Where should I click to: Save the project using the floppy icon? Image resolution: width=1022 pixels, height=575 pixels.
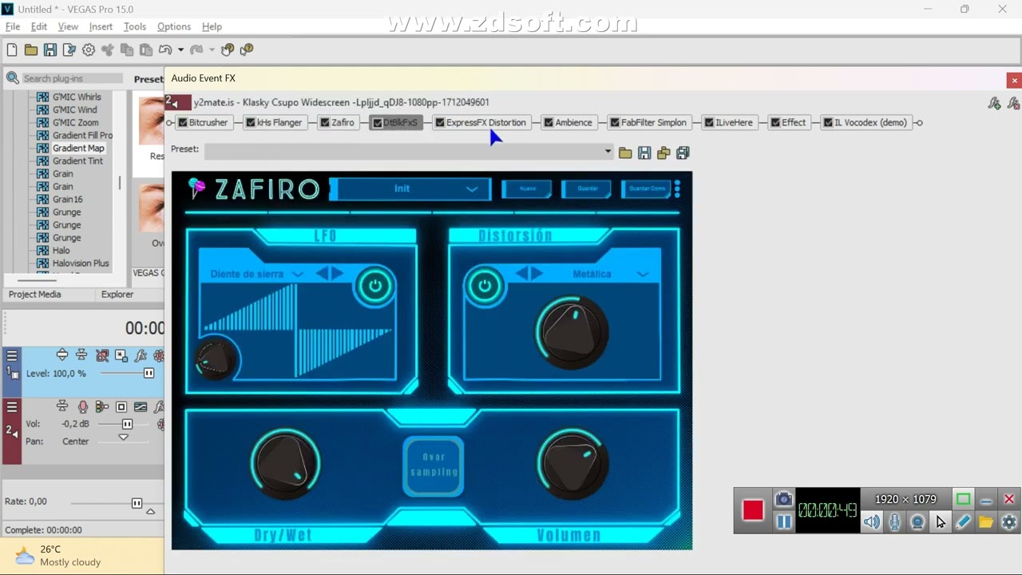[50, 50]
